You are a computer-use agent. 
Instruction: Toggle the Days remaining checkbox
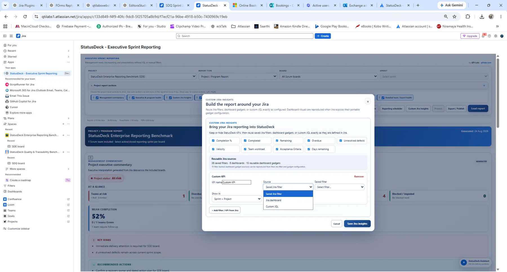[x=309, y=149]
